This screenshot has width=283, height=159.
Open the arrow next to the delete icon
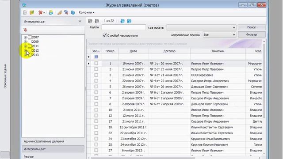44,12
